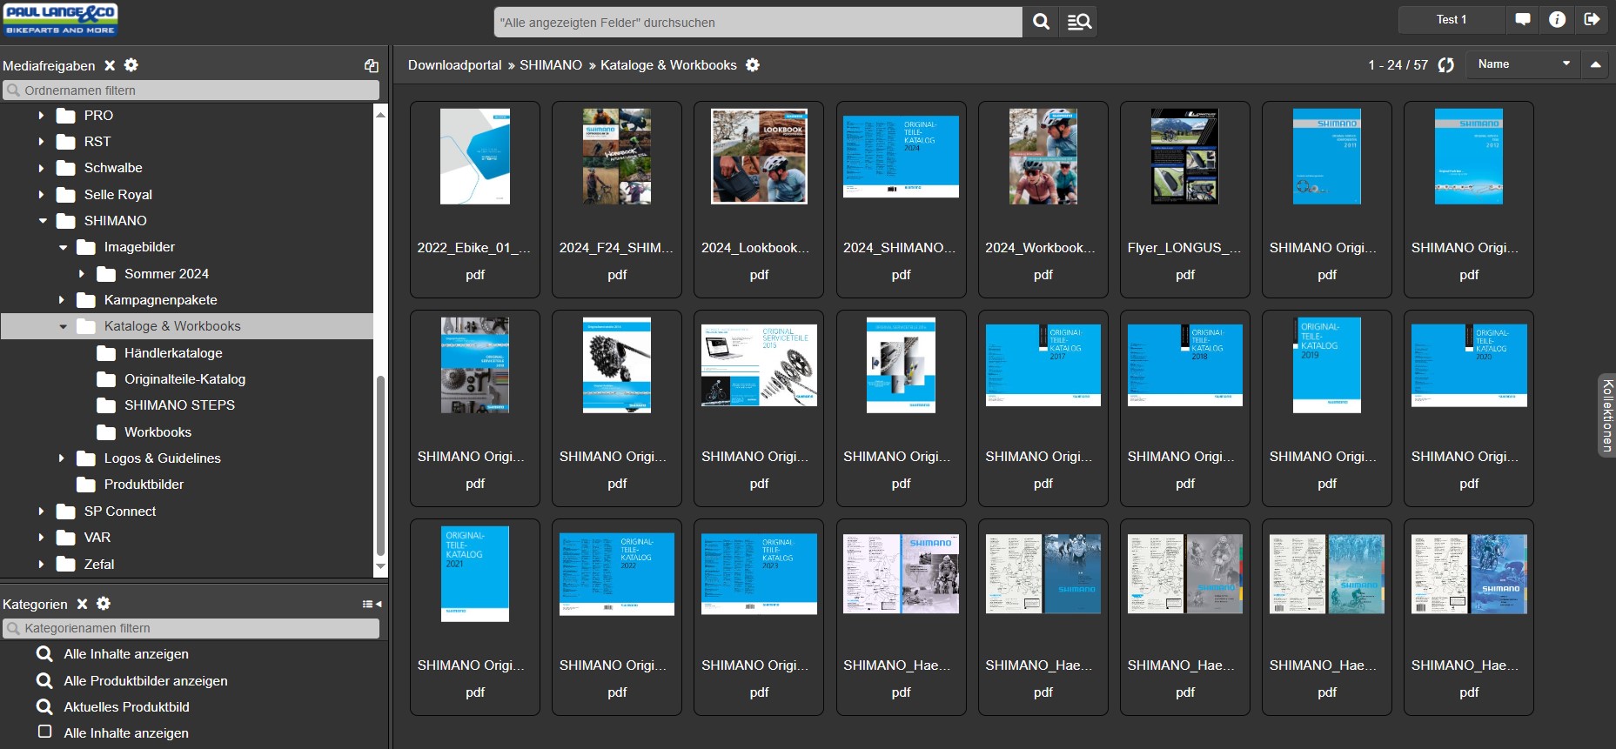Toggle the Kategorien list view icon

point(372,604)
